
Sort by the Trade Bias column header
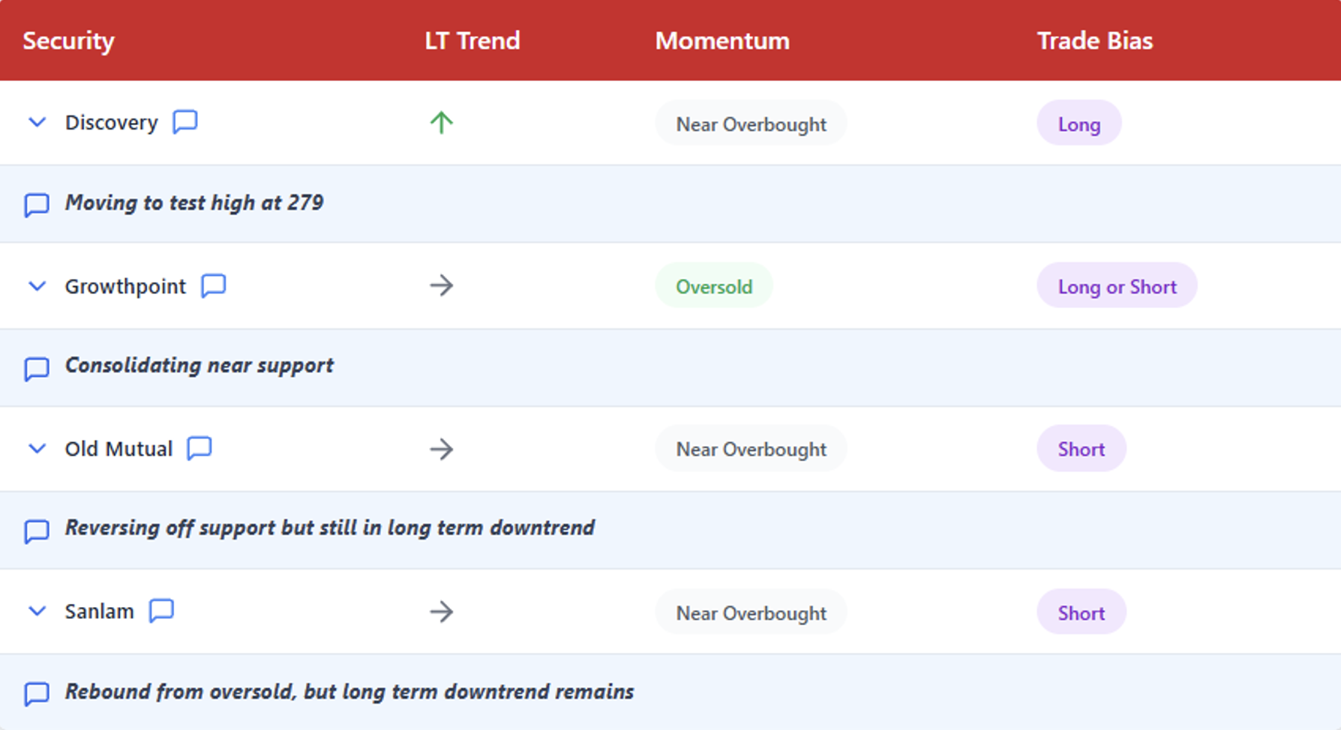tap(1095, 40)
